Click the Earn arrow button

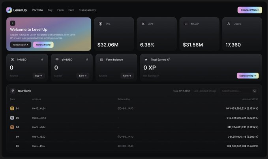[x=83, y=76]
